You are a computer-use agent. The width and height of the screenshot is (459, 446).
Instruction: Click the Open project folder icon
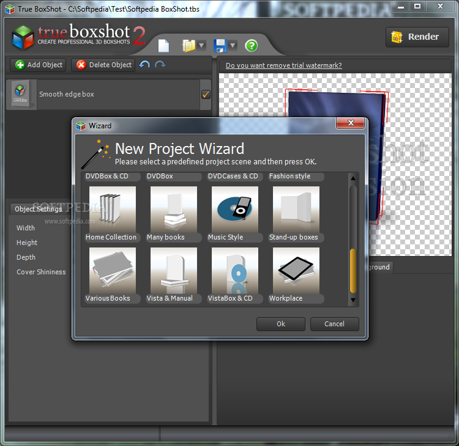188,46
